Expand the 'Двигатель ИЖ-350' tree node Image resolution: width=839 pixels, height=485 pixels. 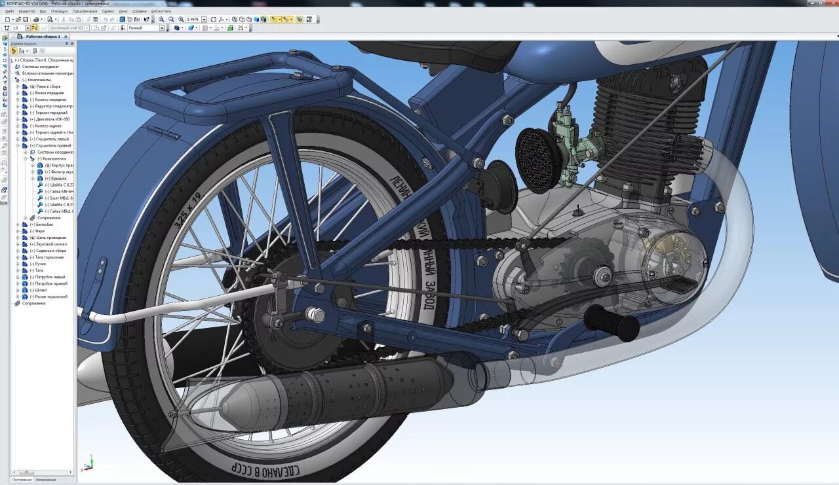(x=18, y=119)
